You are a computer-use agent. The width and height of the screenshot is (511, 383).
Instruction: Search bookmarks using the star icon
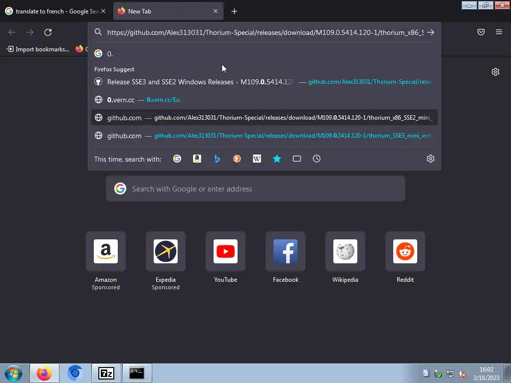pos(276,159)
